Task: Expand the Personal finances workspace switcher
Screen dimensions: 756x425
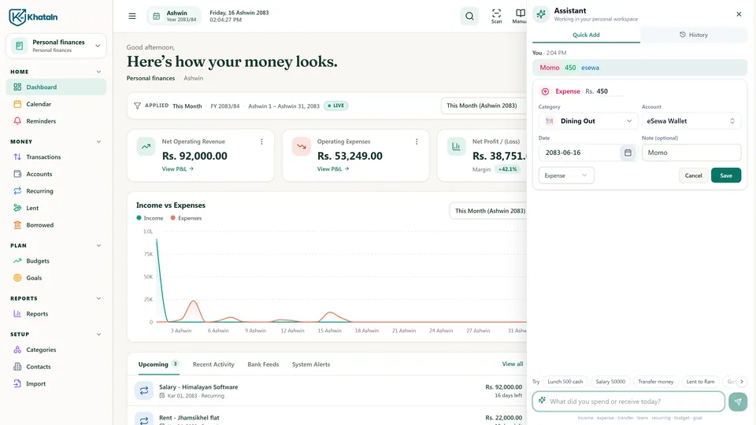Action: tap(56, 46)
